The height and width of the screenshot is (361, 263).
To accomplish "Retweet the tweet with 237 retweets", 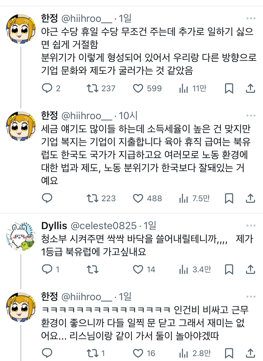I will pyautogui.click(x=92, y=88).
